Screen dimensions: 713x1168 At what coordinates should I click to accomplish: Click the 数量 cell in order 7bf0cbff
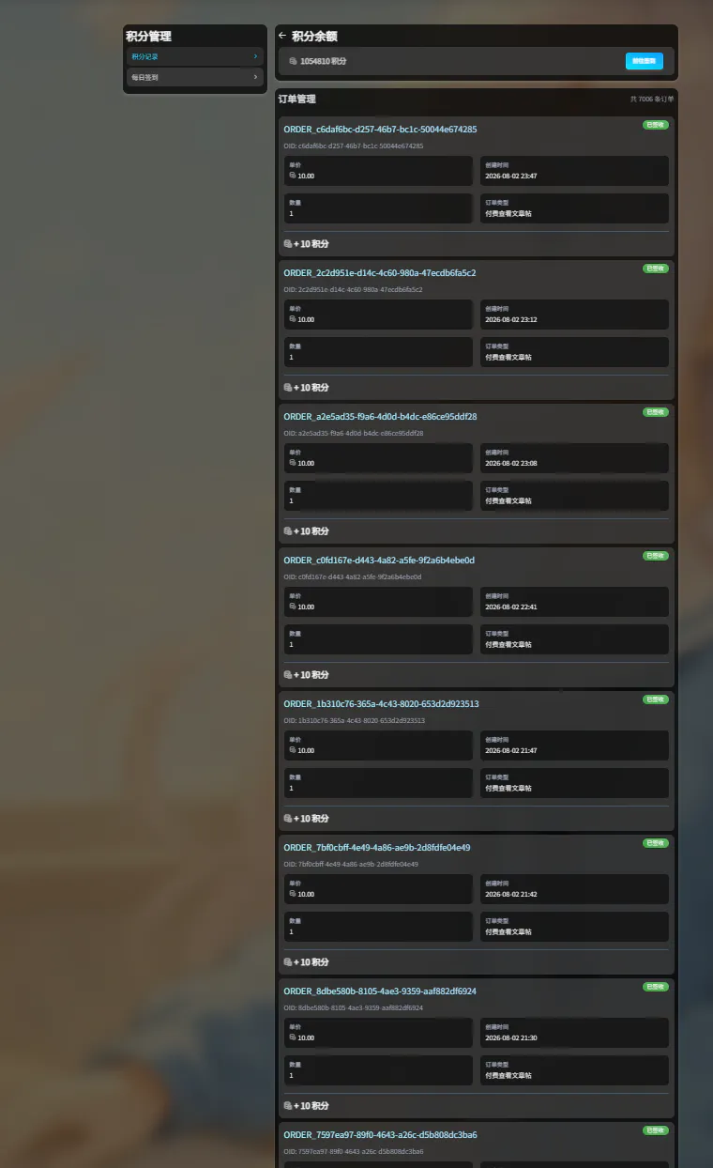[x=379, y=927]
